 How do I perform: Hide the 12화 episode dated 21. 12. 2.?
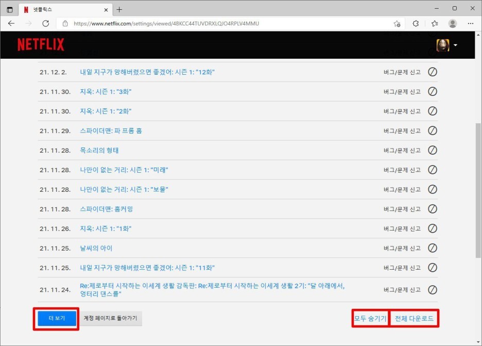click(433, 72)
